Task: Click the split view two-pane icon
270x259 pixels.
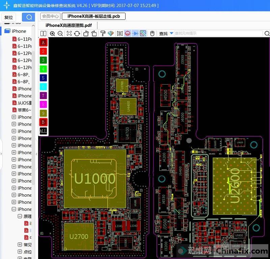Action: point(43,33)
